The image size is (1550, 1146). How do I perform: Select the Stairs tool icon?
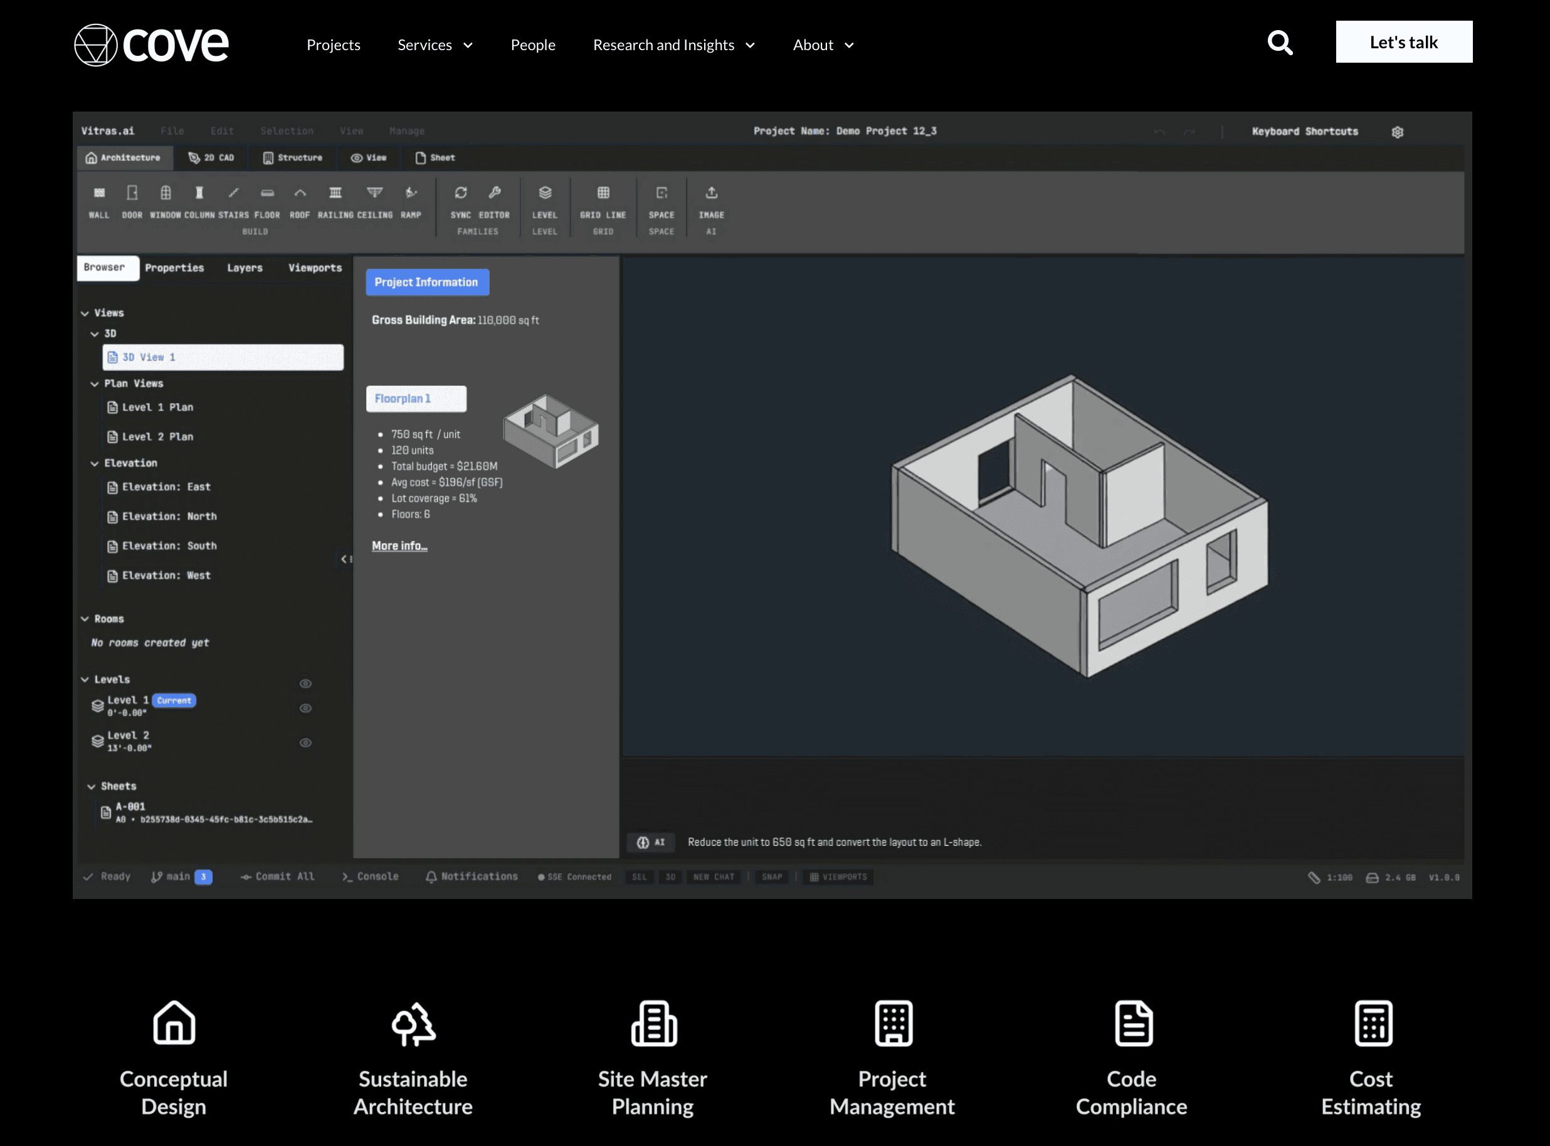click(234, 194)
